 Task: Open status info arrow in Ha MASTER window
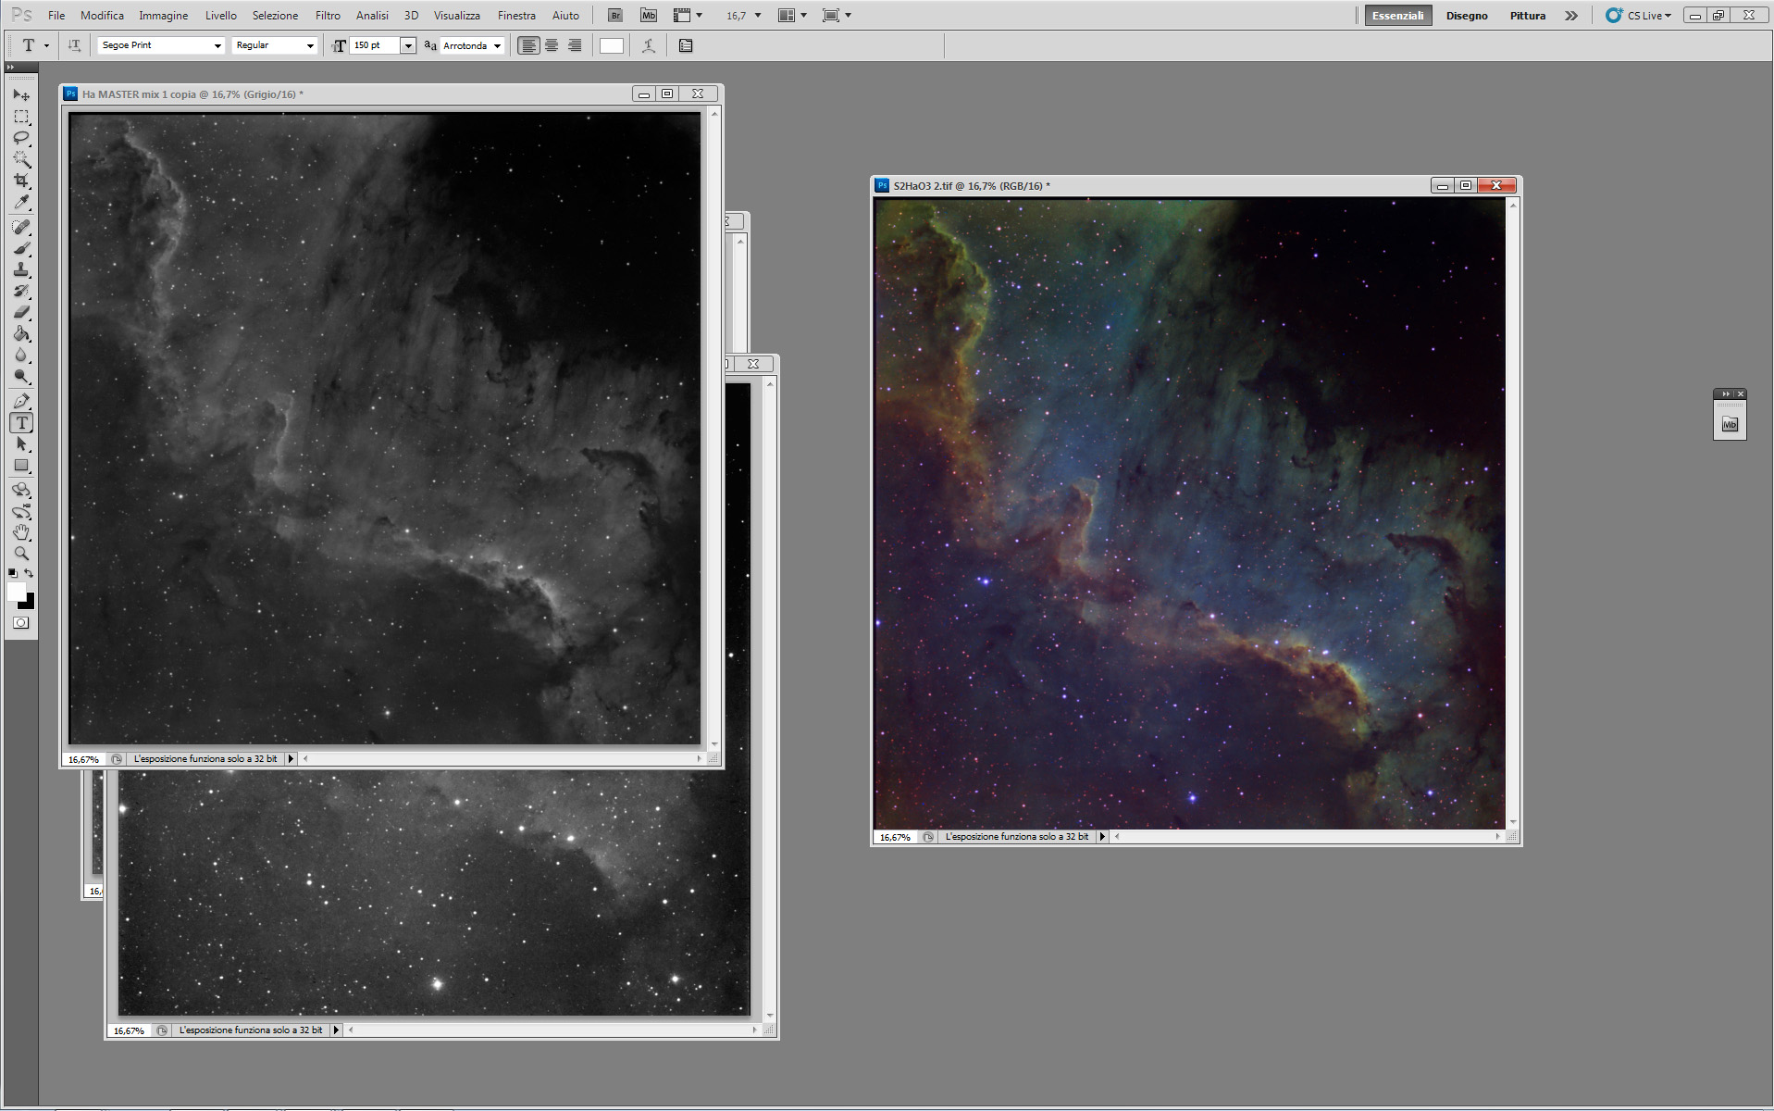pos(291,758)
